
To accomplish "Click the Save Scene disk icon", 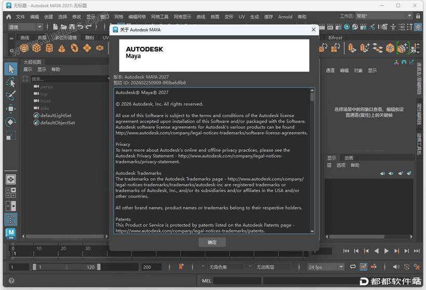I will pos(72,27).
